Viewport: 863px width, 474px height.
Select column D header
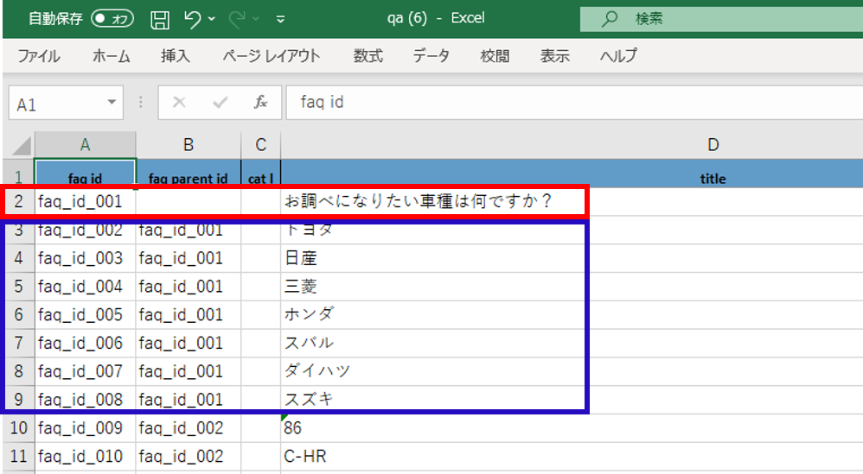[713, 145]
